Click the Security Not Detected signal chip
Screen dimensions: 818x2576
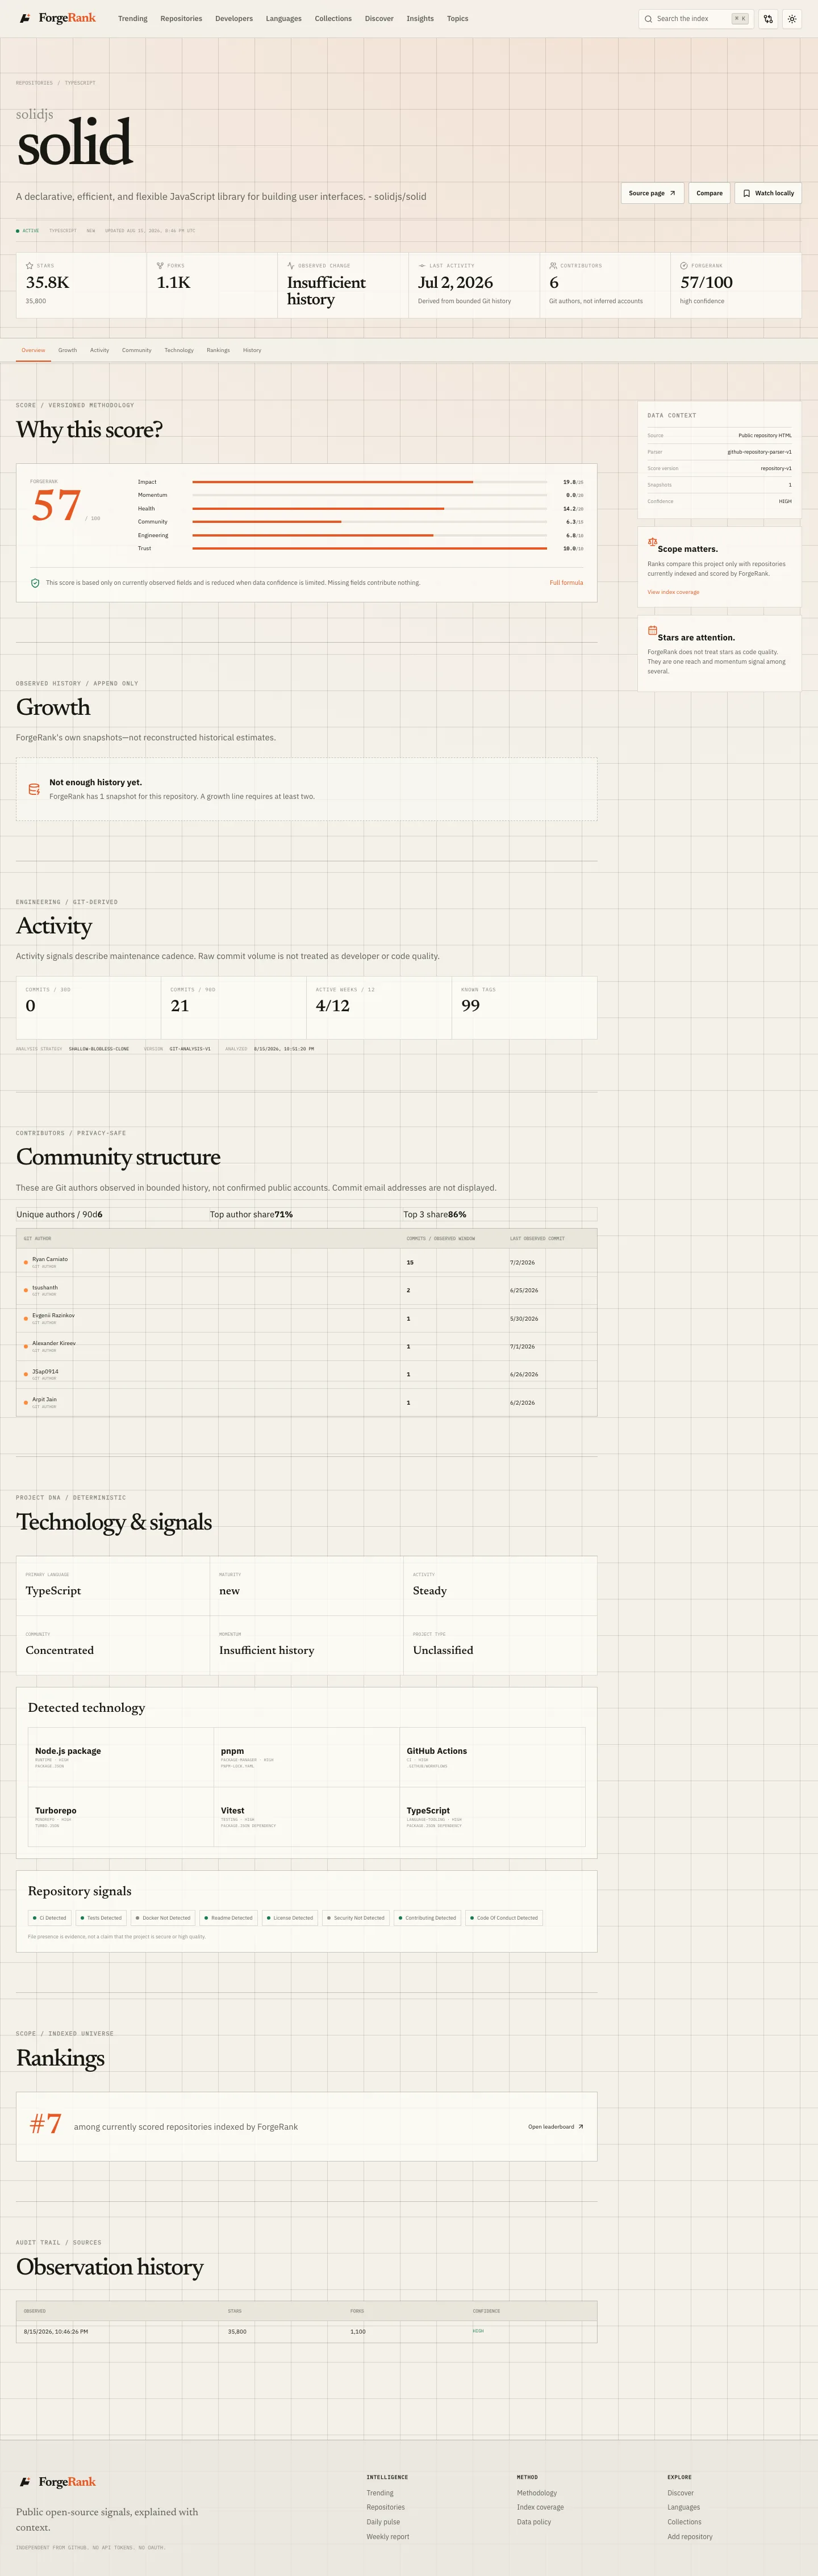point(355,1918)
